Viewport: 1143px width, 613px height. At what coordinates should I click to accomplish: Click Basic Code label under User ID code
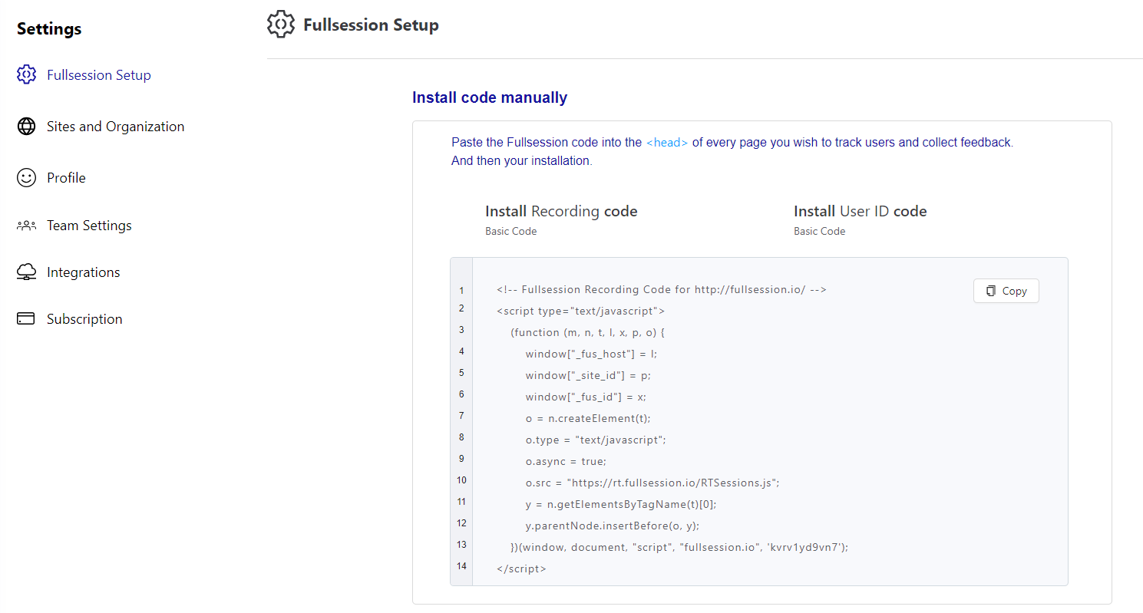pyautogui.click(x=820, y=231)
